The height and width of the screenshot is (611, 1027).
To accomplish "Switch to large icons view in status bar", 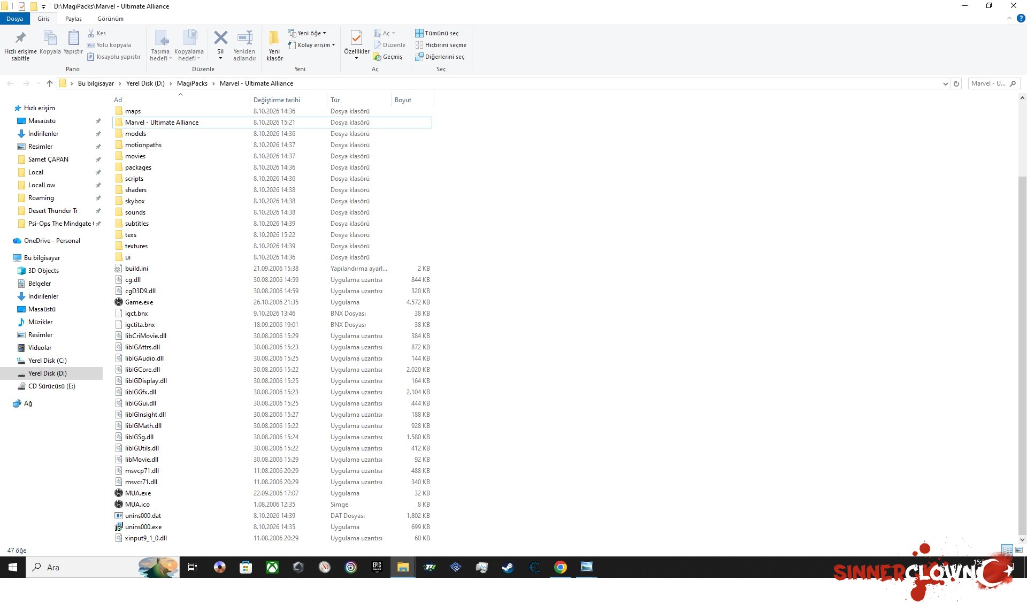I will [x=1019, y=550].
